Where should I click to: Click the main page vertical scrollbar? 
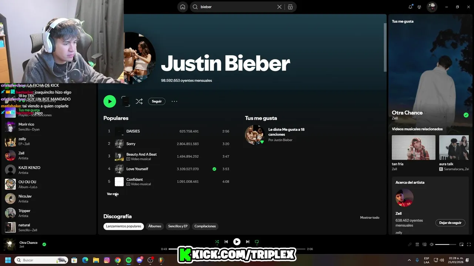click(x=385, y=47)
